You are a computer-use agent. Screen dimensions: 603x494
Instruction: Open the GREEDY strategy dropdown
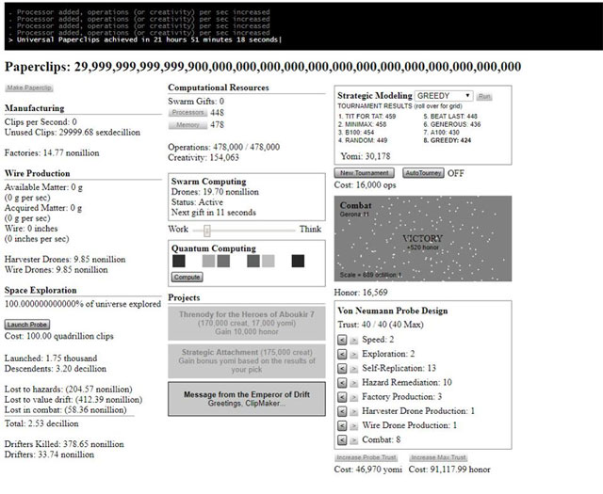pyautogui.click(x=444, y=96)
